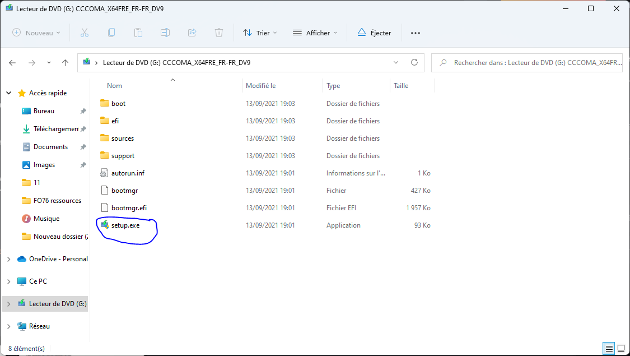This screenshot has height=356, width=630.
Task: Sort by the Type column header
Action: click(x=333, y=86)
